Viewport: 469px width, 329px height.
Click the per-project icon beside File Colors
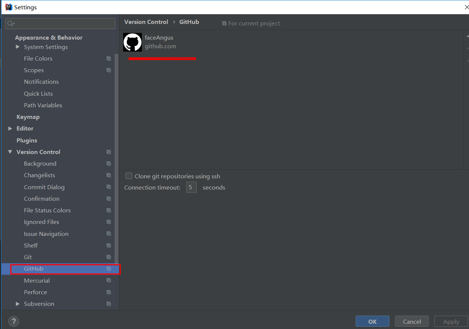click(x=109, y=59)
